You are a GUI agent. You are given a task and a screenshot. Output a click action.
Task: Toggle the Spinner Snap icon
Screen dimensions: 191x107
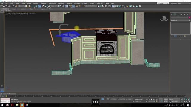80,6
